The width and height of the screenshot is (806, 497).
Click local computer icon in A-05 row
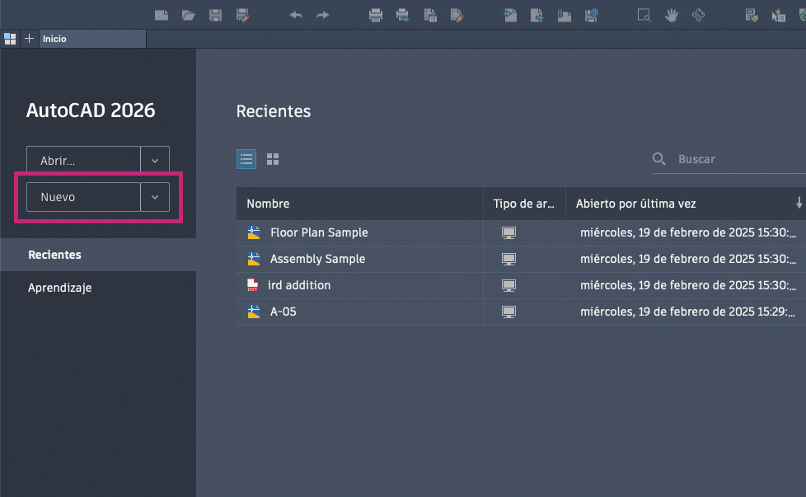pyautogui.click(x=508, y=312)
